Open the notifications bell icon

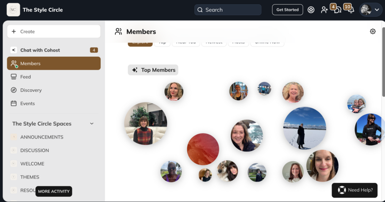point(351,10)
